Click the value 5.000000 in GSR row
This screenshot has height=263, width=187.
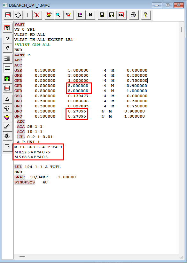point(78,70)
